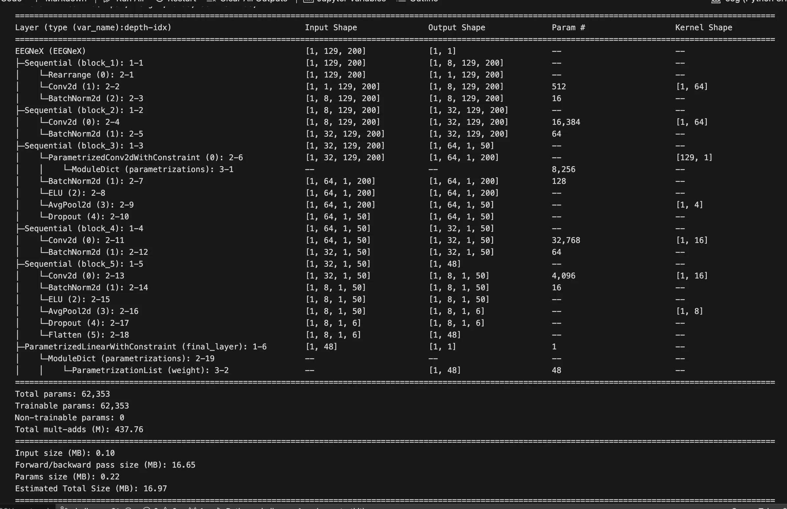
Task: Click the EEGNeX (EEGNeX) root row
Action: tap(50, 51)
